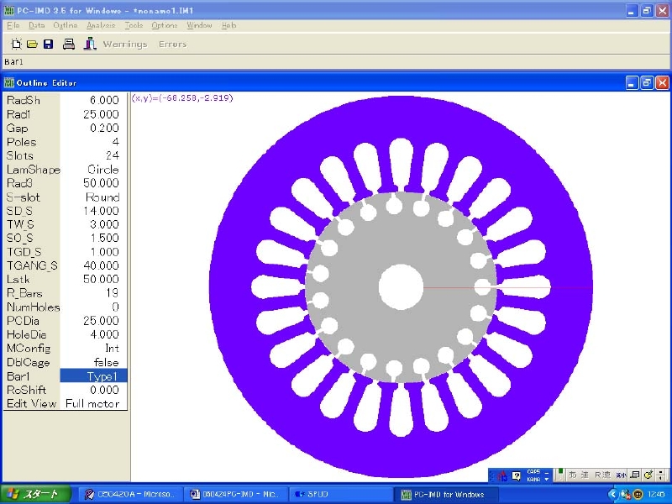Image resolution: width=672 pixels, height=504 pixels.
Task: Click the Bar1 parameter label
Action: pos(18,376)
